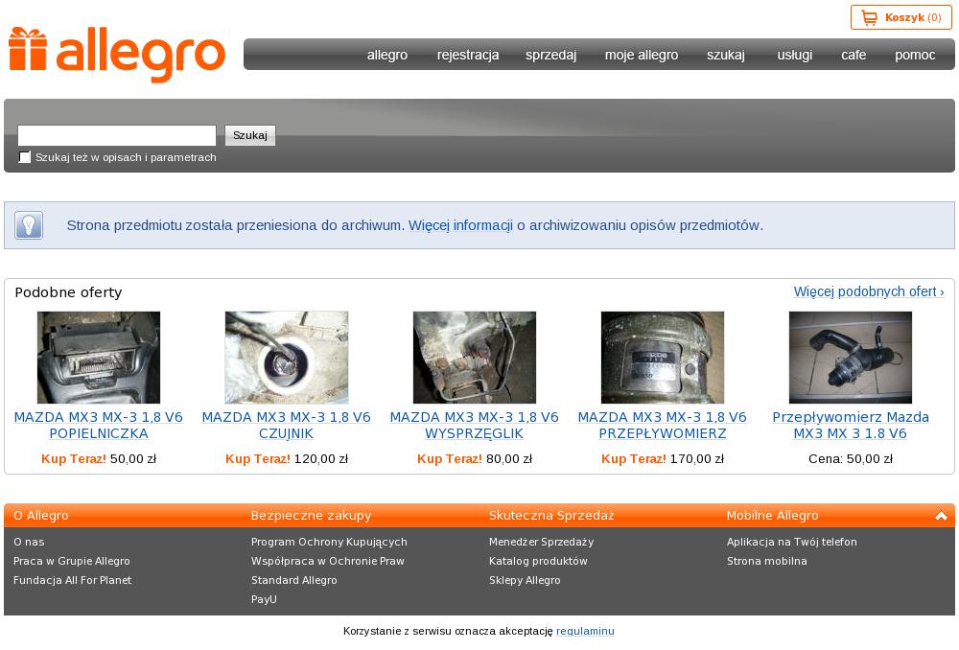Open Aplikacja na Twój telefon link
Image resolution: width=959 pixels, height=650 pixels.
[792, 542]
